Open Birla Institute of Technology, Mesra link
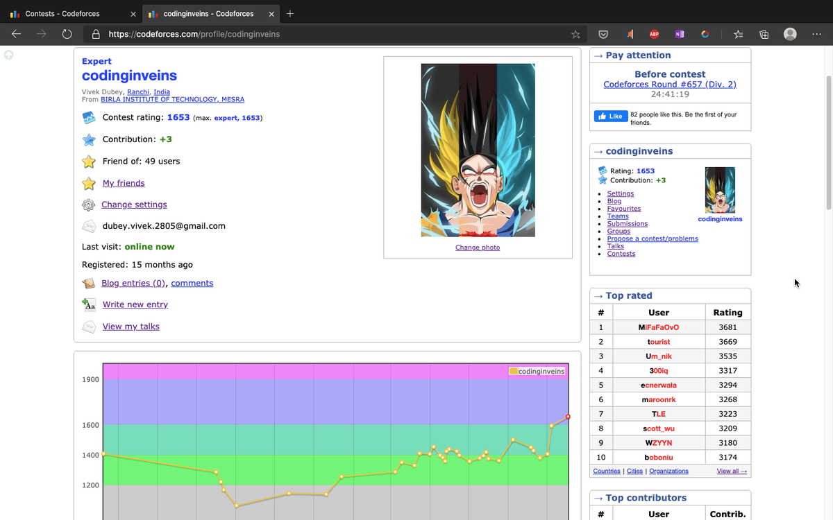The width and height of the screenshot is (833, 520). 172,99
